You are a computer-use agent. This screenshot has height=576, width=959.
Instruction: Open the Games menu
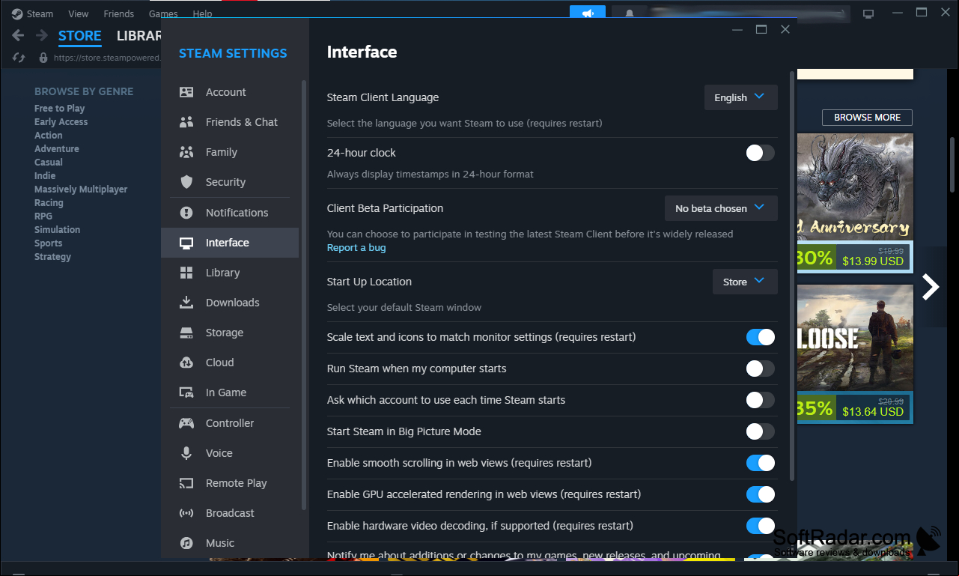(x=163, y=13)
